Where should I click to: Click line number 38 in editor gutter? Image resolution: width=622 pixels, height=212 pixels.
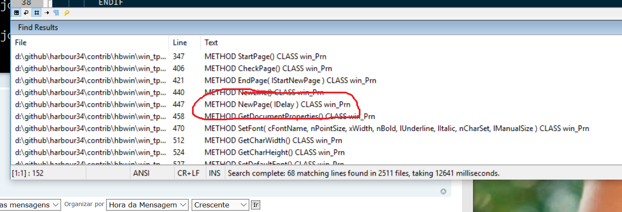click(26, 3)
